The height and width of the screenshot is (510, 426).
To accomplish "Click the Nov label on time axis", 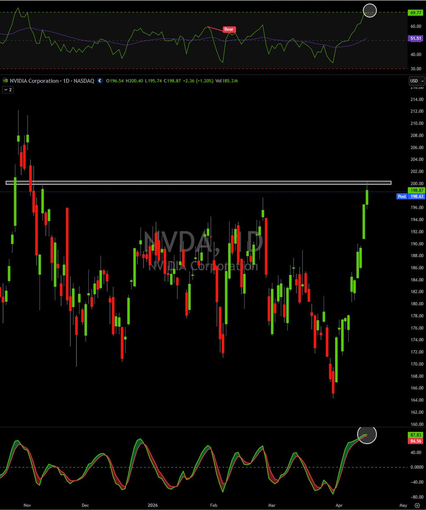I will [28, 505].
